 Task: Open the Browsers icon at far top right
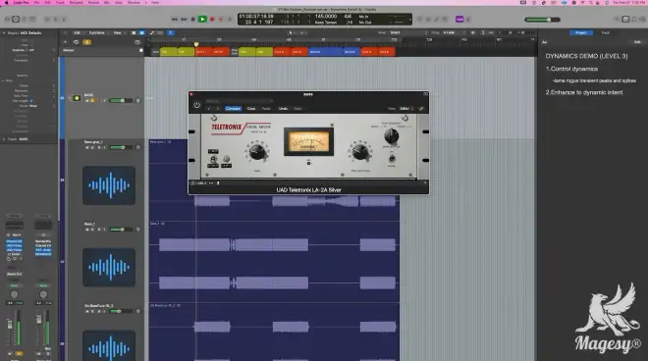coord(642,19)
